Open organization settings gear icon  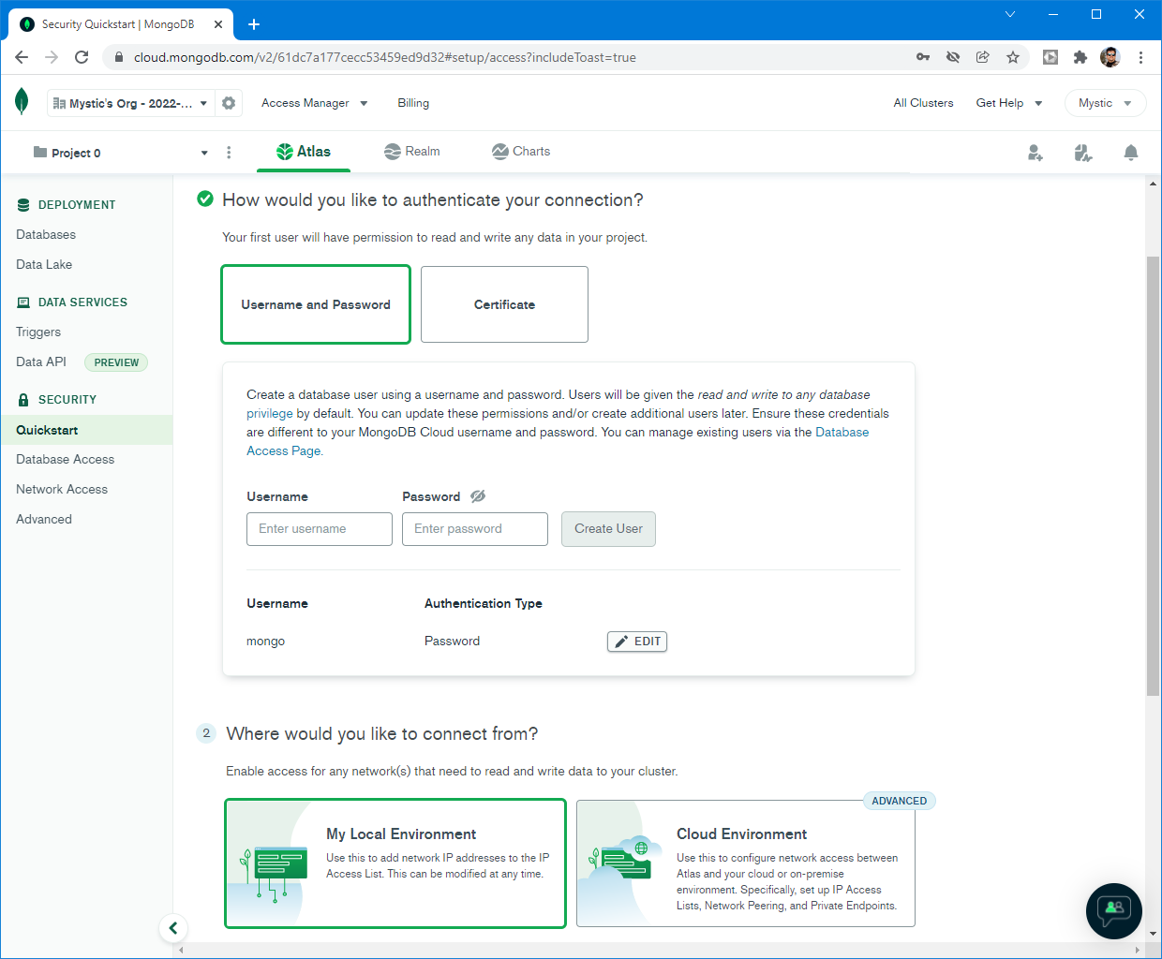[229, 103]
